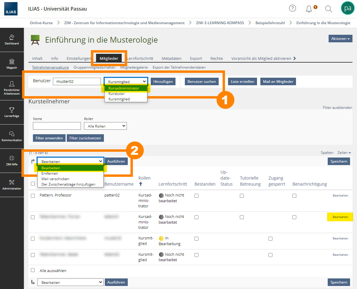Image resolution: width=357 pixels, height=289 pixels.
Task: Open the user avatar 'pa'
Action: pyautogui.click(x=348, y=8)
